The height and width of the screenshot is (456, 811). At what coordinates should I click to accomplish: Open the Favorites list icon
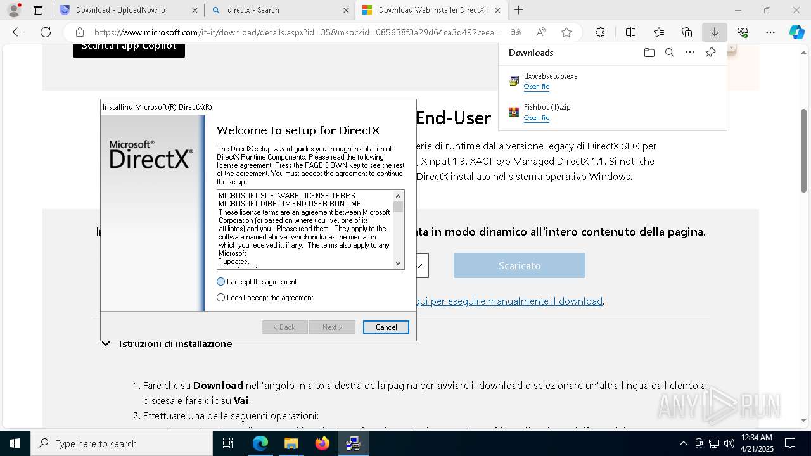pos(659,32)
